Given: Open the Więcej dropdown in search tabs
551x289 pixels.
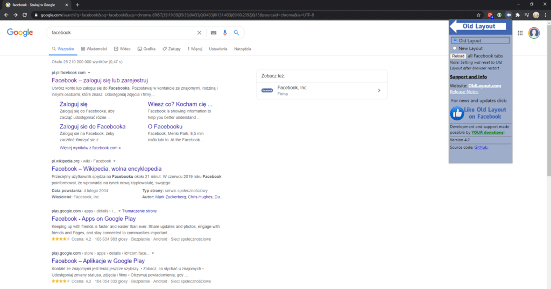Looking at the screenshot, I should click(195, 49).
